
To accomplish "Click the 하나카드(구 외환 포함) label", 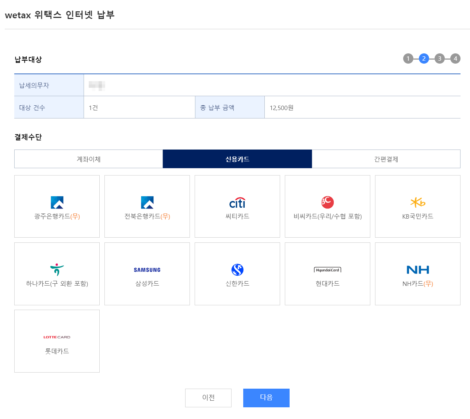I will pos(57,284).
